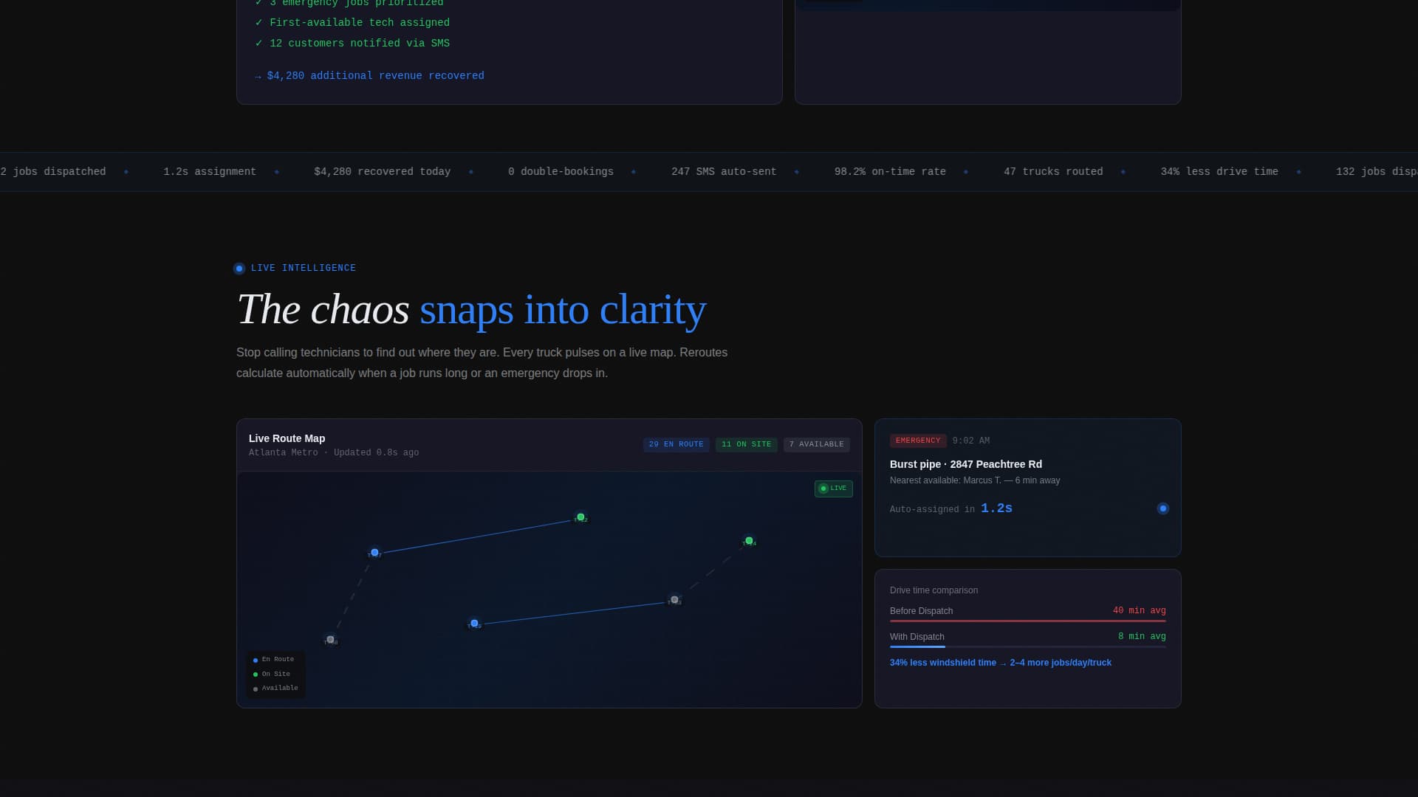Viewport: 1418px width, 797px height.
Task: Click ticker item '34% less drive time'
Action: pyautogui.click(x=1219, y=172)
